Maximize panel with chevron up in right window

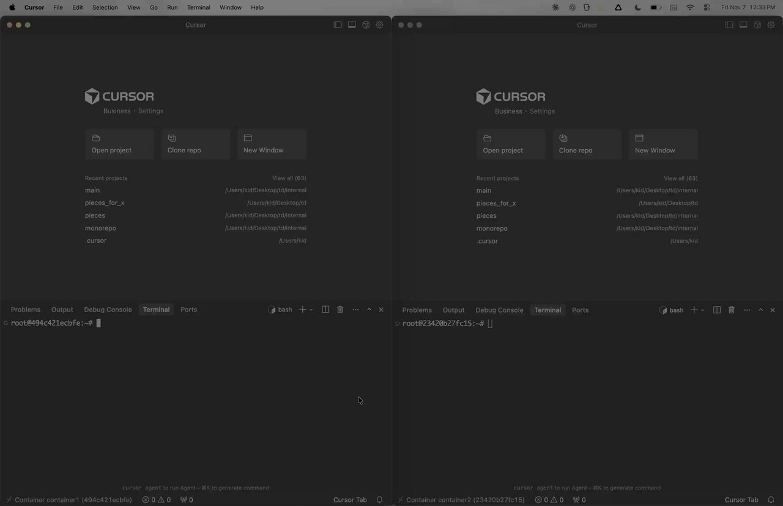point(760,310)
